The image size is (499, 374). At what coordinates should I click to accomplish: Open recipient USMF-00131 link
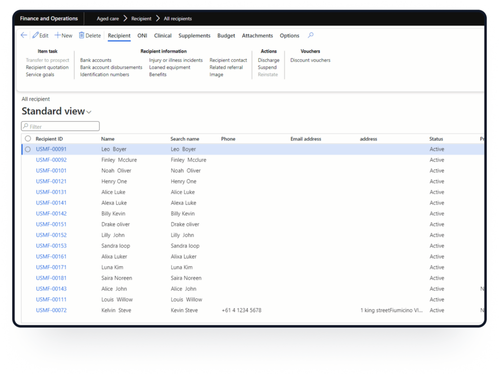coord(51,192)
